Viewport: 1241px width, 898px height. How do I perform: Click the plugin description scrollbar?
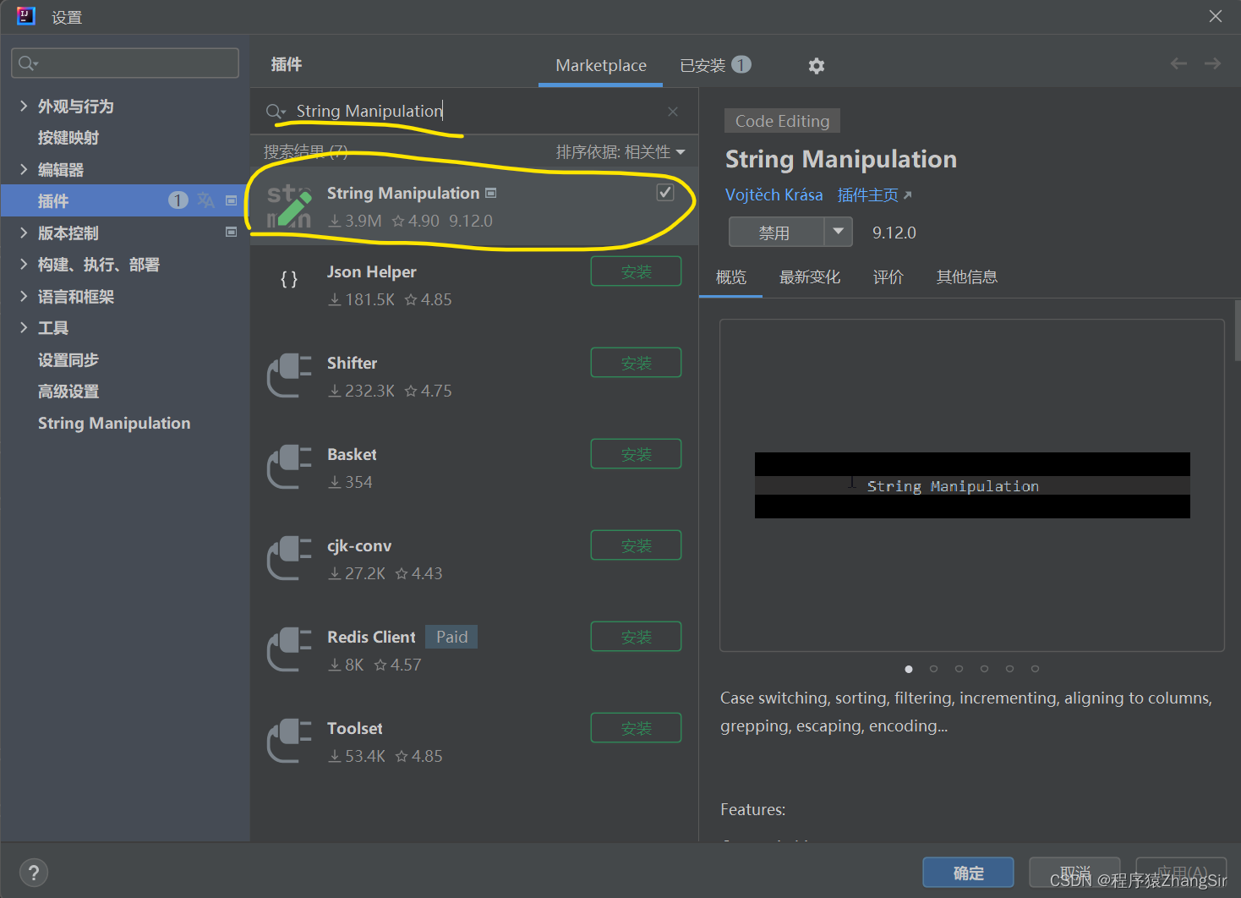[x=1237, y=331]
